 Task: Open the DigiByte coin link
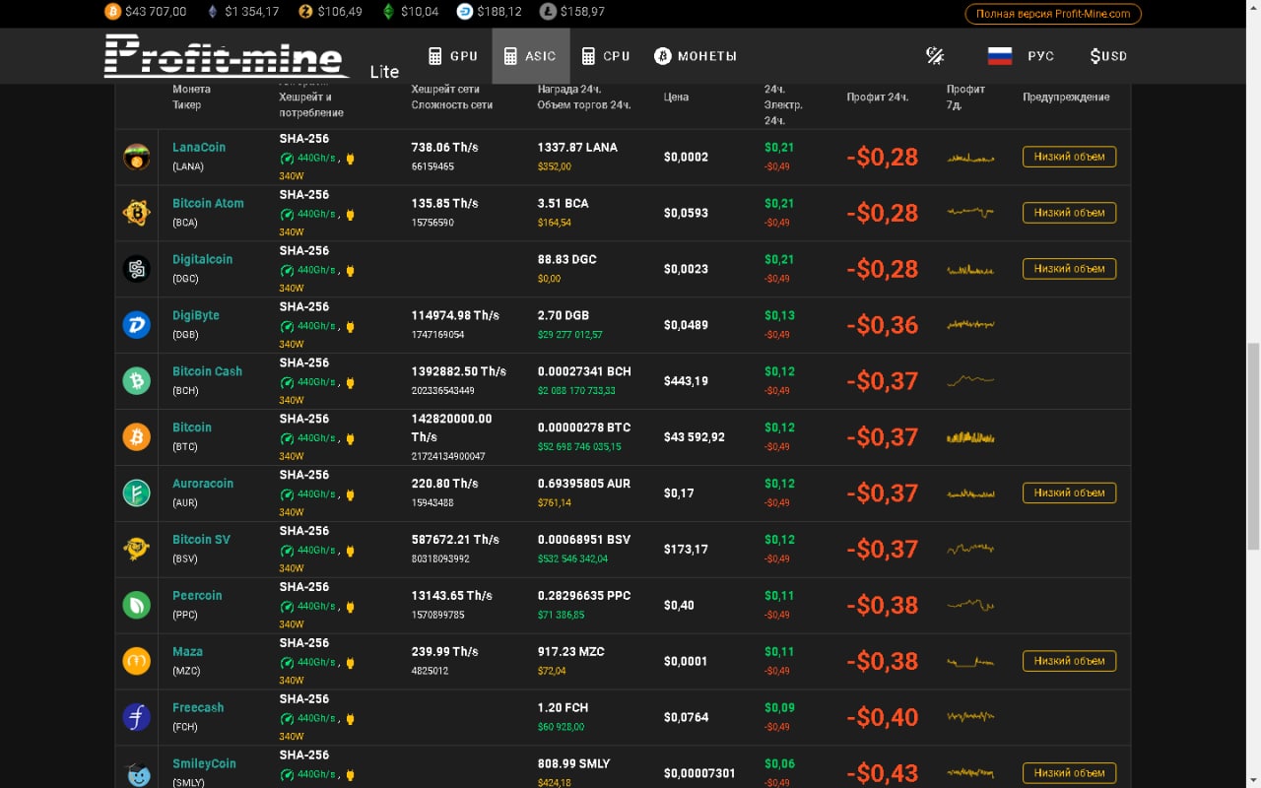point(196,315)
